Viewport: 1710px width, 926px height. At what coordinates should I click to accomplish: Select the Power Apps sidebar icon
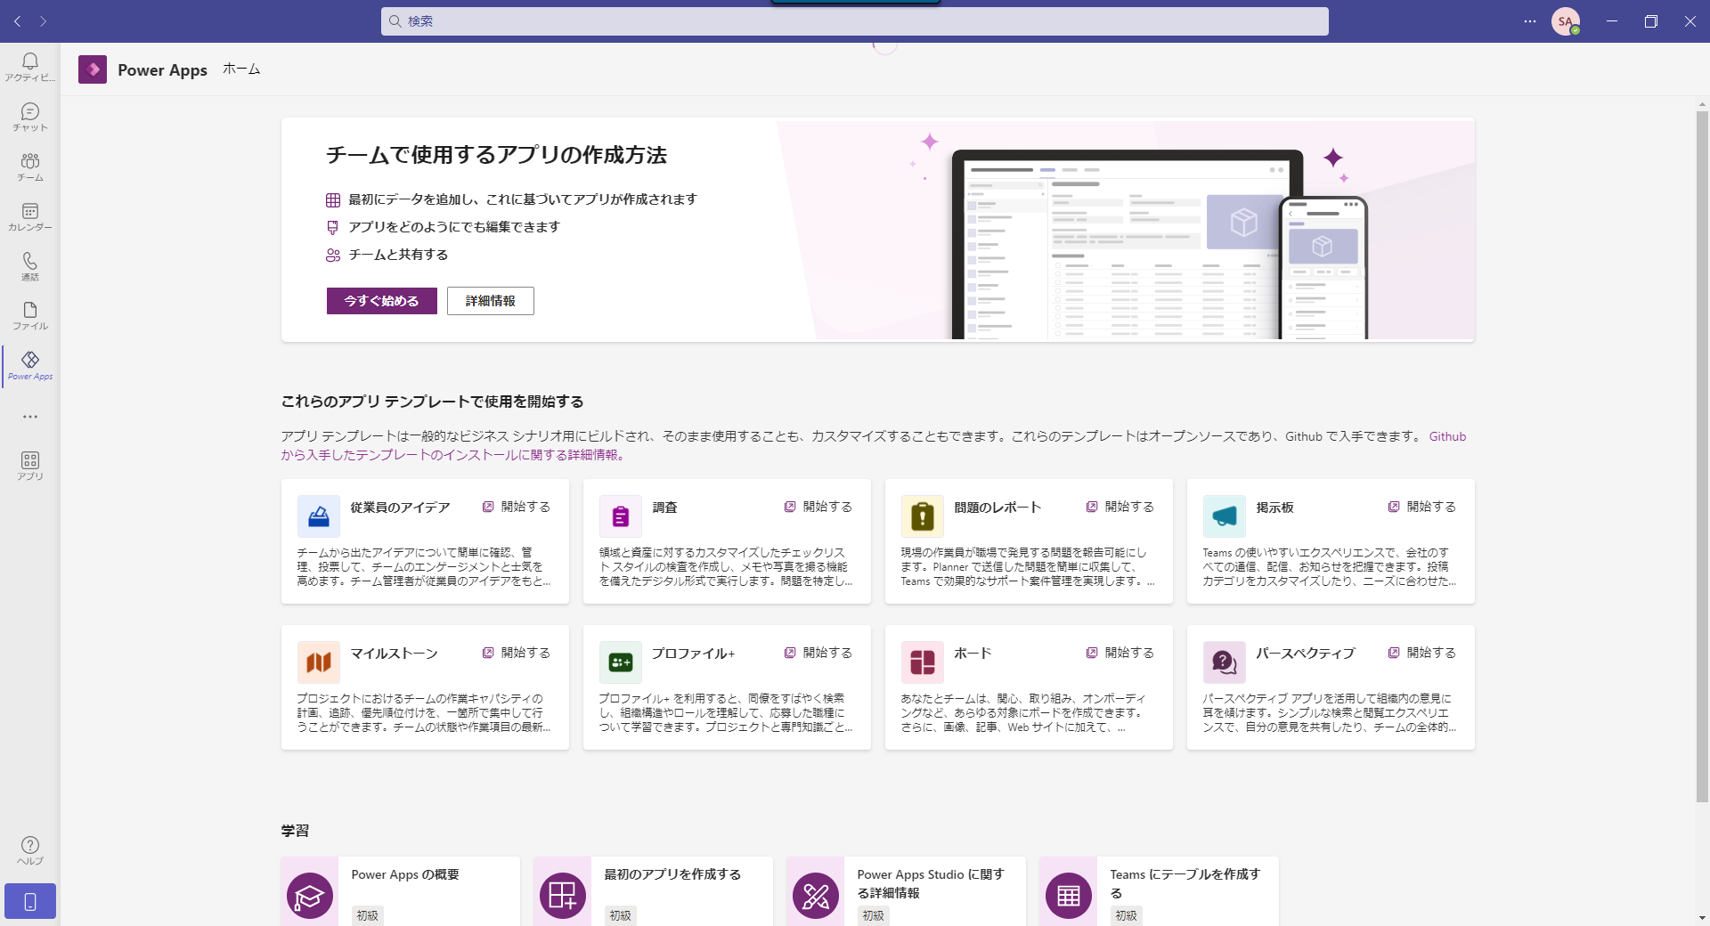pyautogui.click(x=30, y=365)
